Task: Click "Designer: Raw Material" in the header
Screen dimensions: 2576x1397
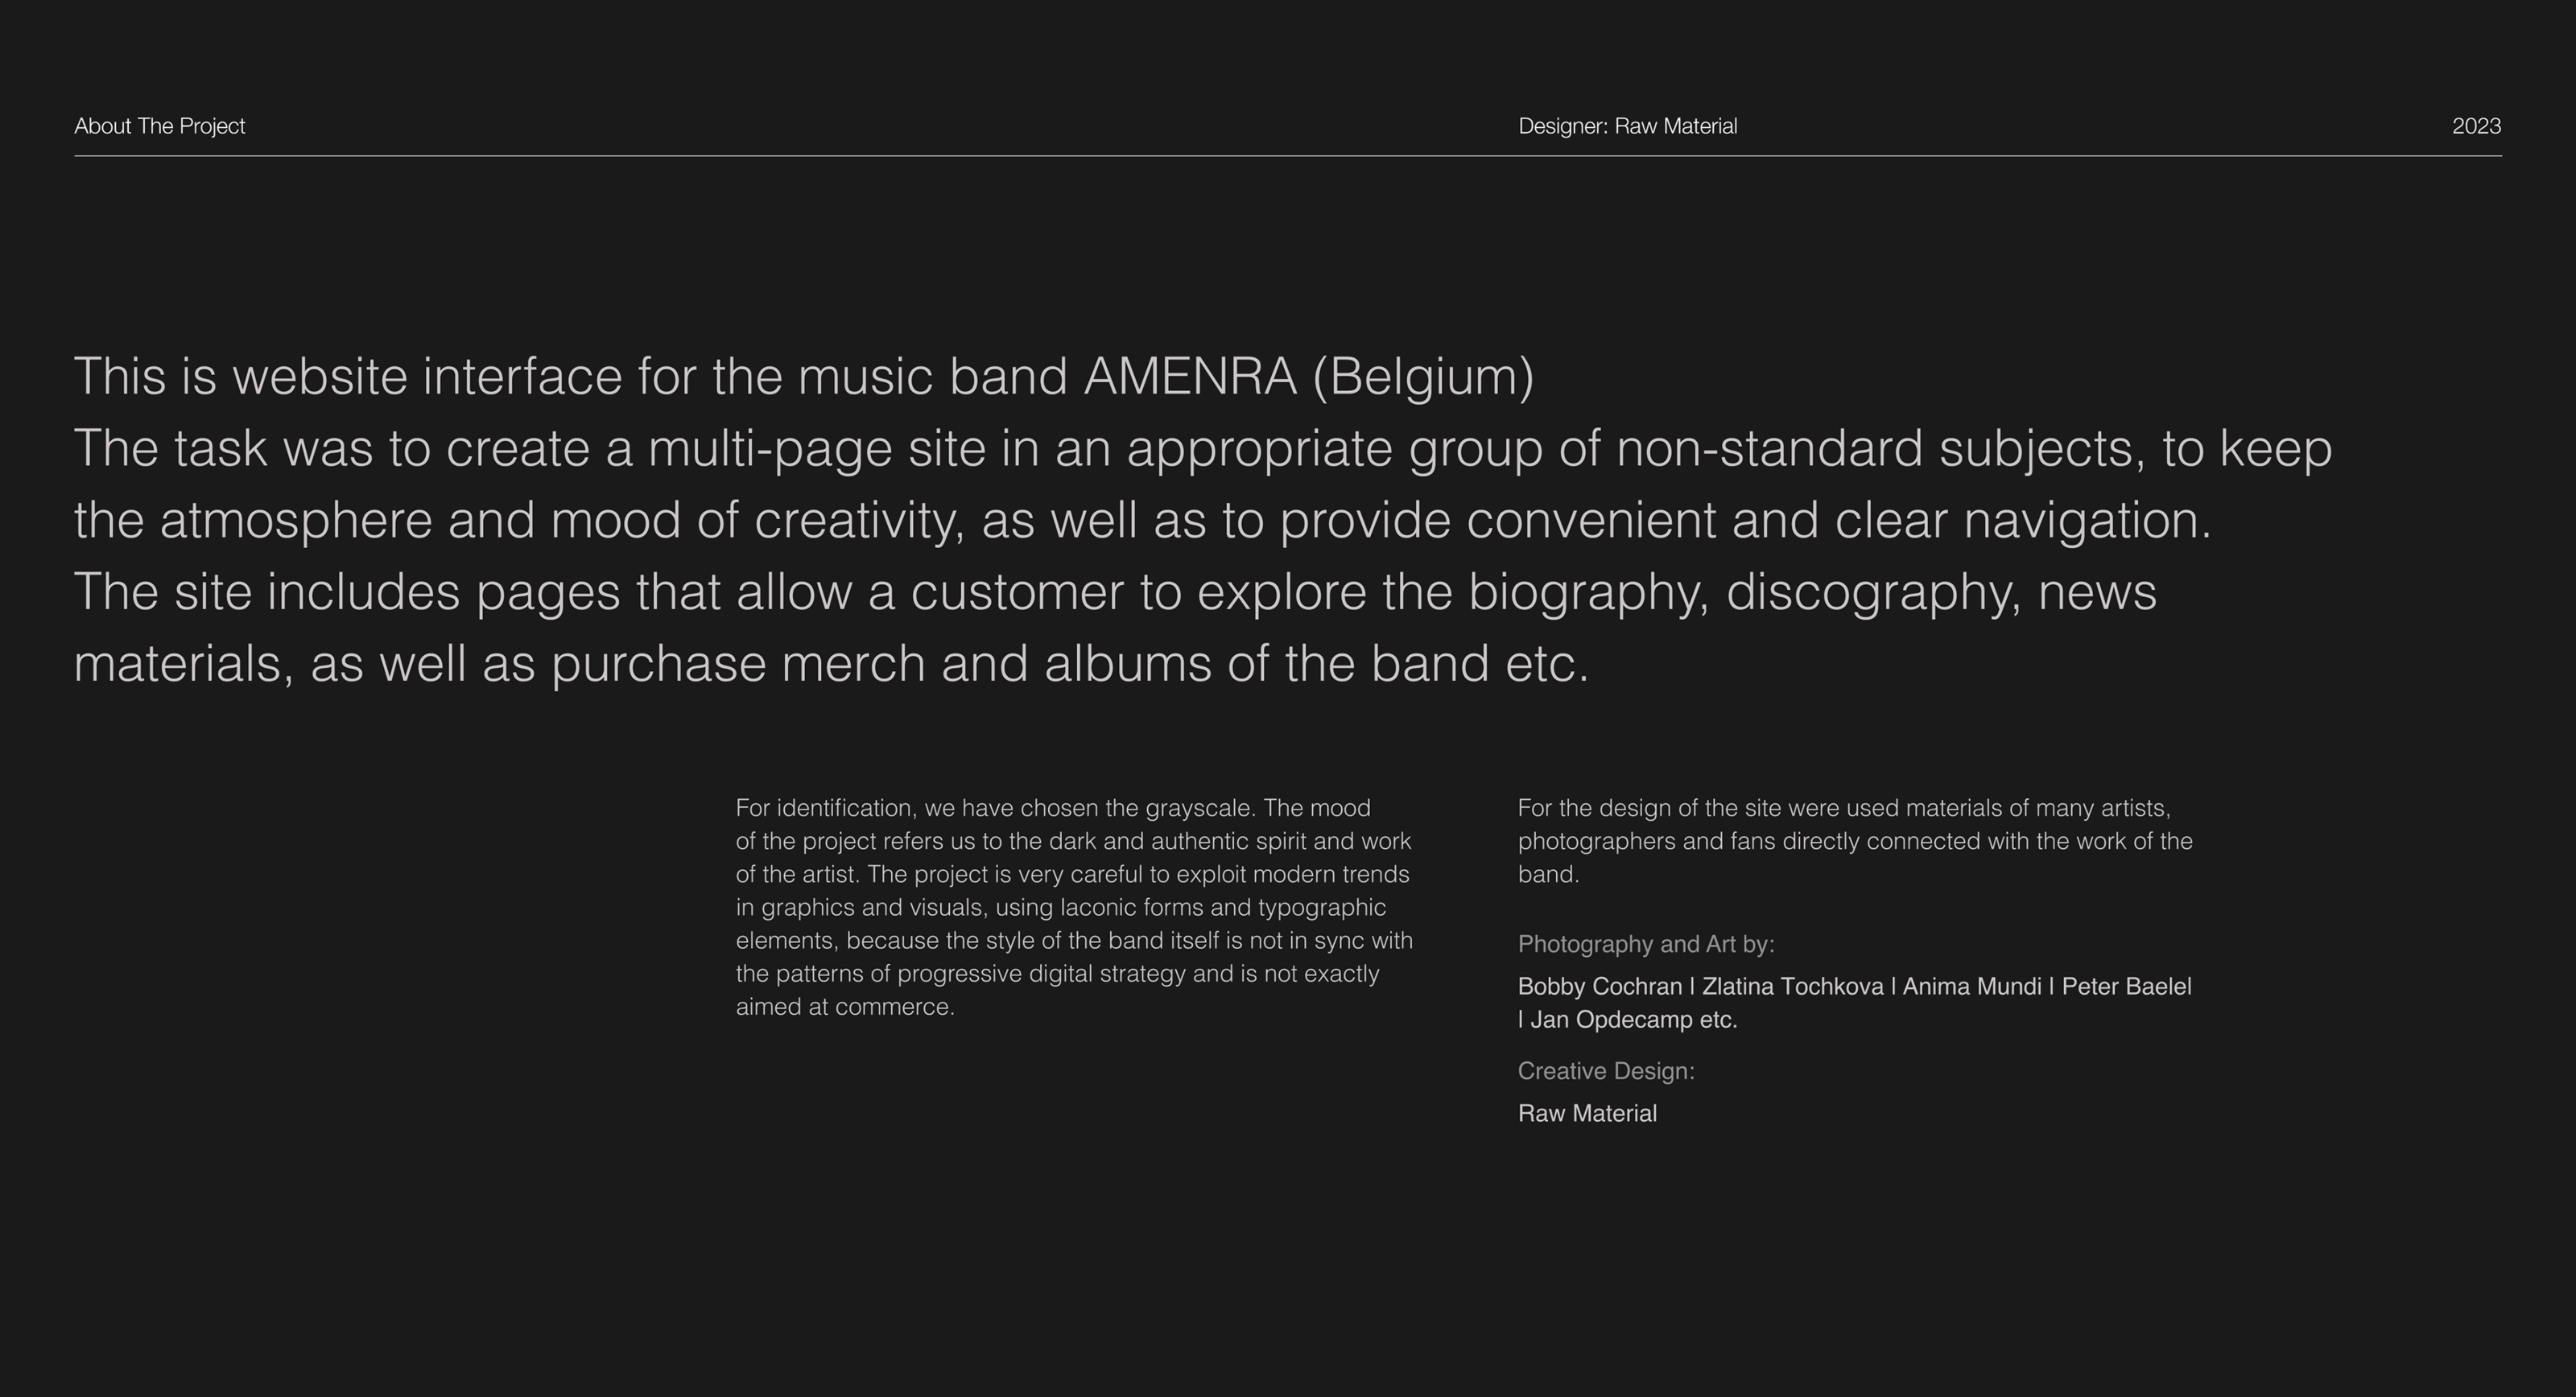Action: pyautogui.click(x=1627, y=126)
